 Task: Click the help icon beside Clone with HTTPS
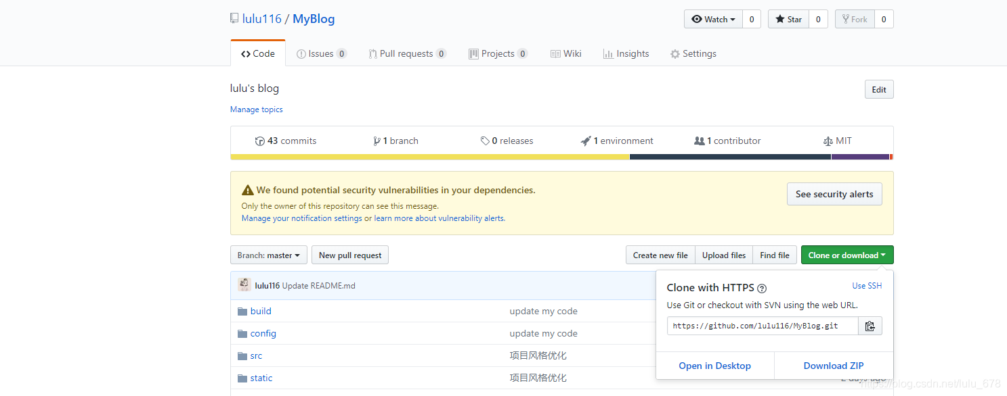click(762, 288)
